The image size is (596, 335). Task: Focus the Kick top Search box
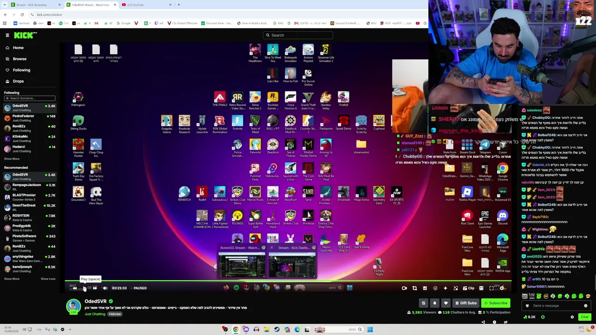point(298,35)
